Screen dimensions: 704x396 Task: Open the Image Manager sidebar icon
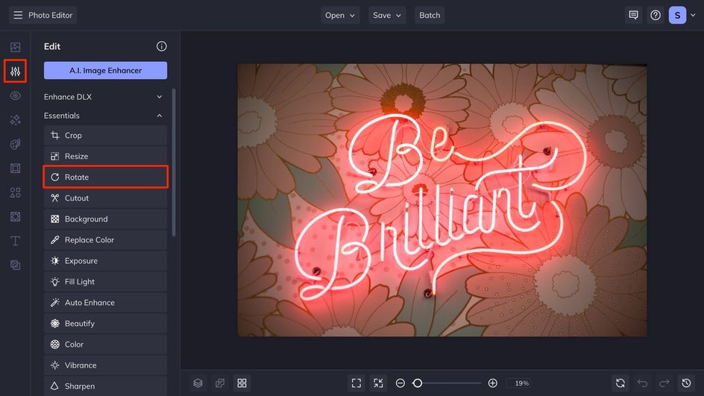[x=15, y=47]
